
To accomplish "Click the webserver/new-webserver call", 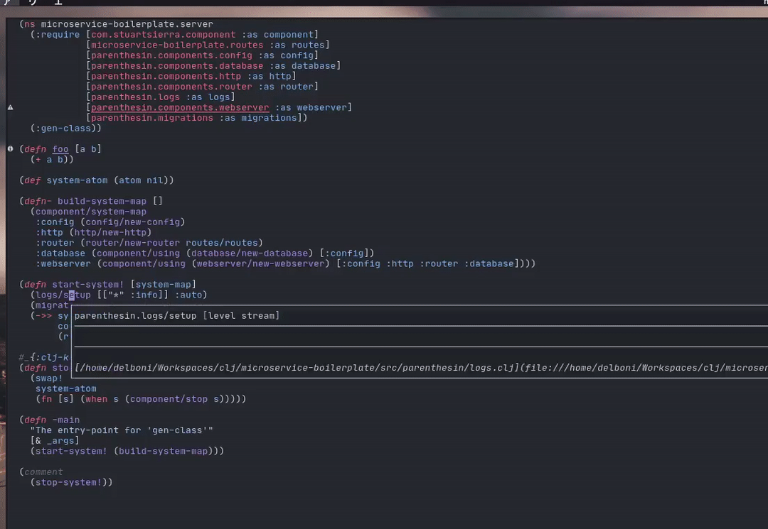I will [260, 263].
